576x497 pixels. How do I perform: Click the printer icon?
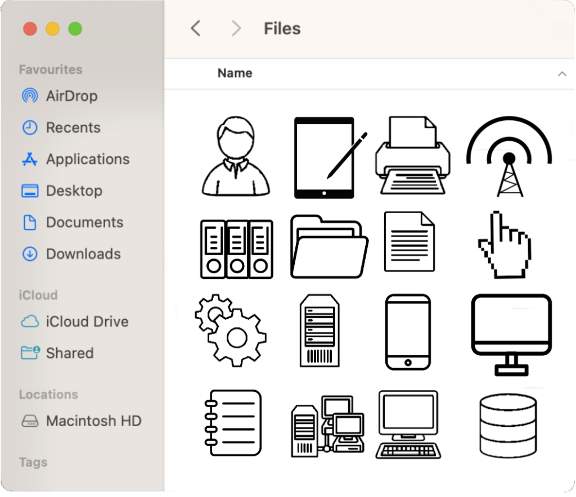[412, 155]
